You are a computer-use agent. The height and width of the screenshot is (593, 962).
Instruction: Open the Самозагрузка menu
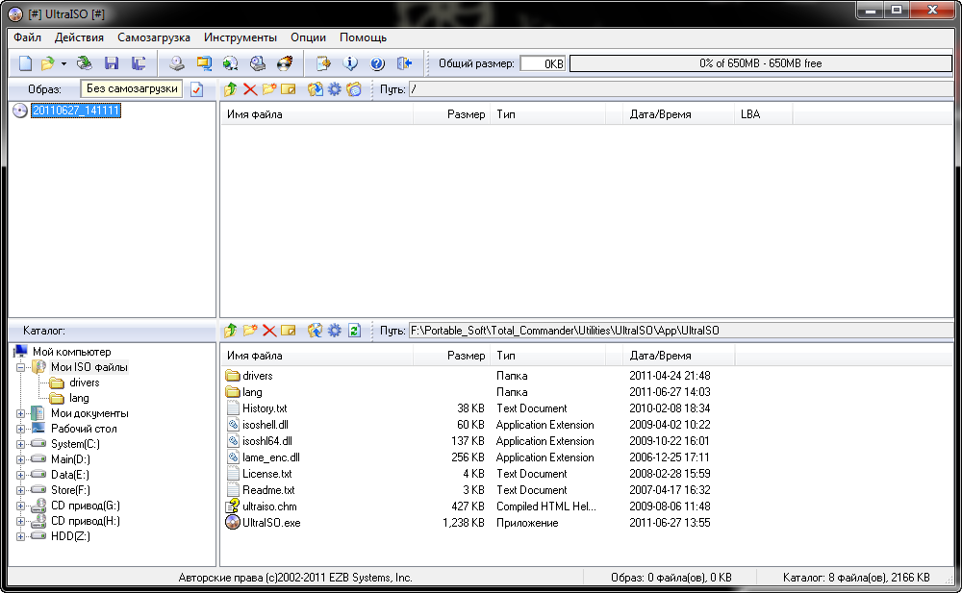(x=153, y=37)
